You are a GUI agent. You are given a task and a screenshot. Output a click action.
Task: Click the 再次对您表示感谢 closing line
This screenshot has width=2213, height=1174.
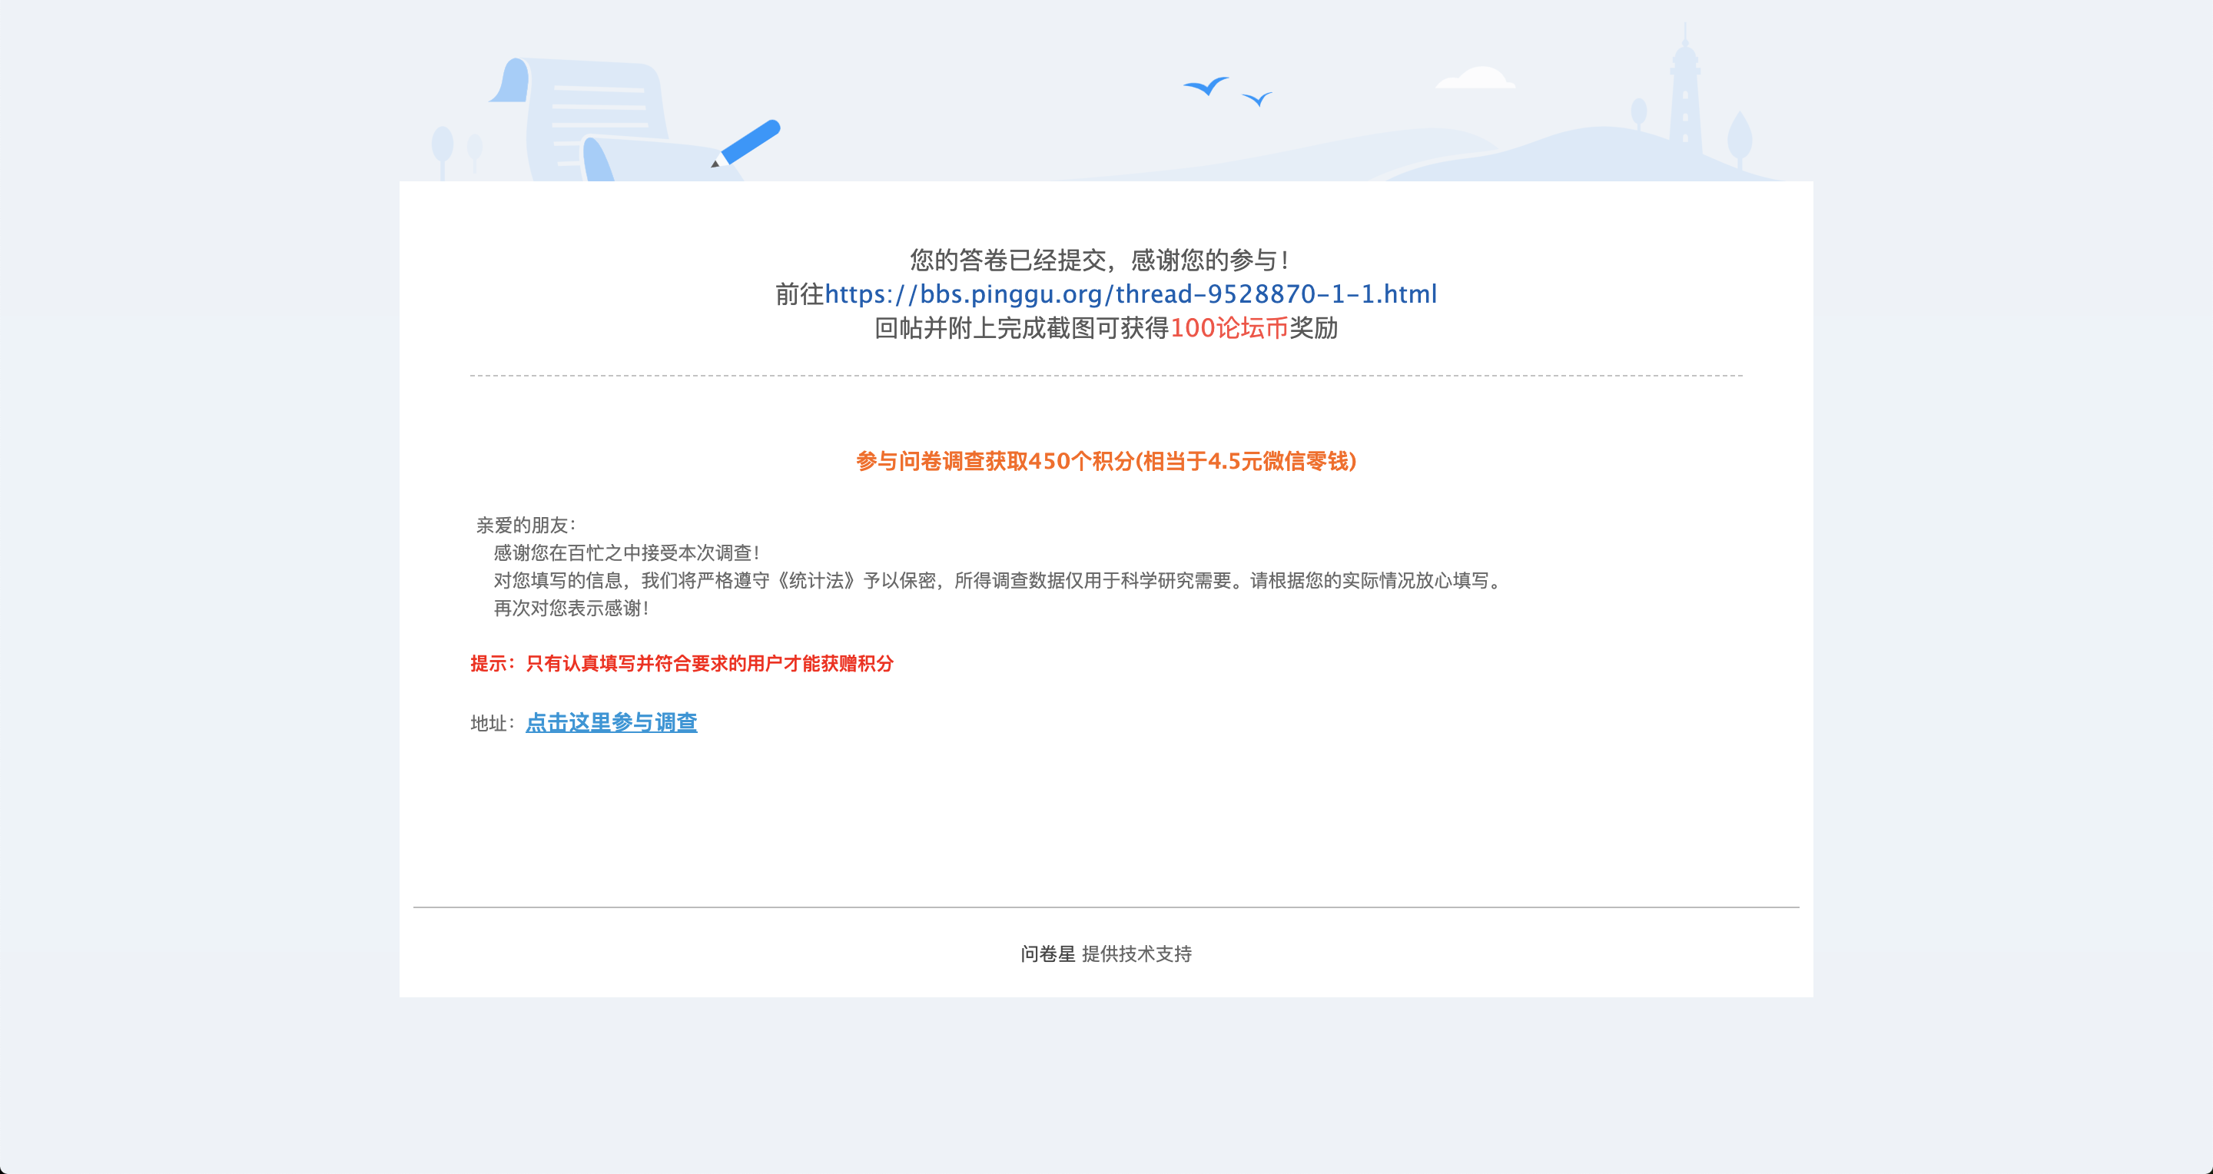pos(570,608)
